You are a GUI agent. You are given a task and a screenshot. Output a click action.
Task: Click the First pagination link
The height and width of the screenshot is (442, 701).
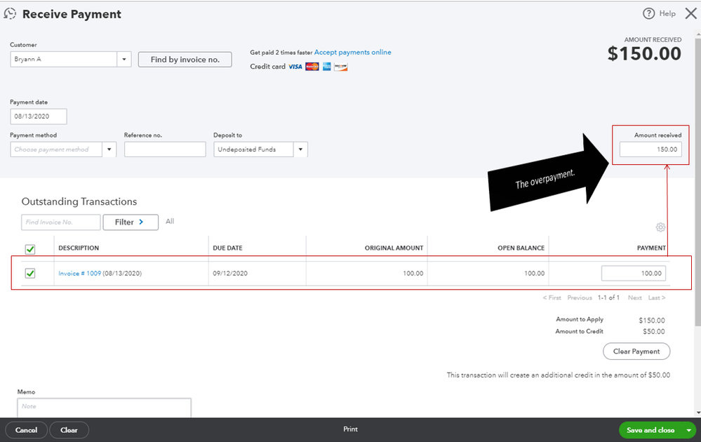coord(552,297)
